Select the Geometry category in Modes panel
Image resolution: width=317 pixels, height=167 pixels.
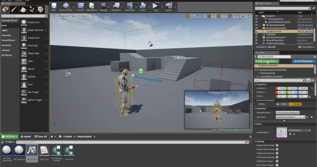coord(7,45)
